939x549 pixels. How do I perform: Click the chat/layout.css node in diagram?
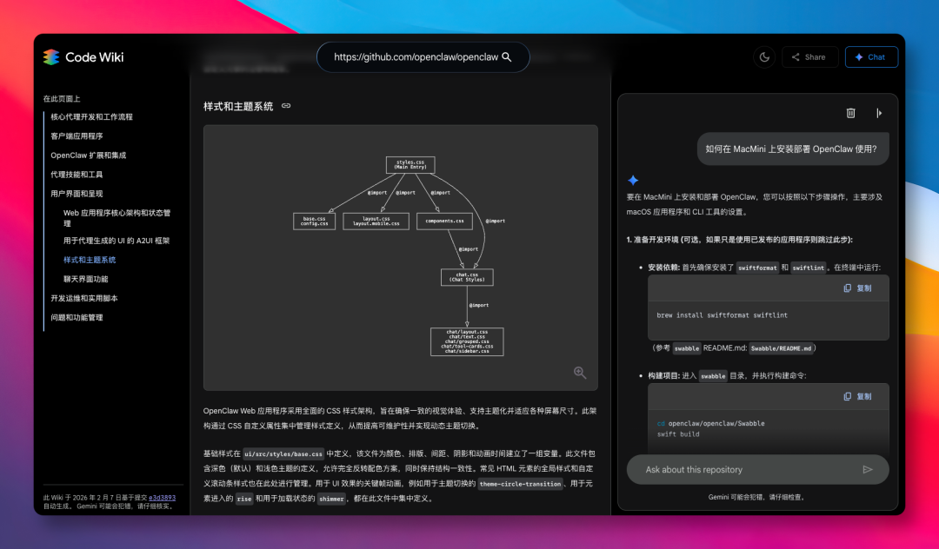467,341
